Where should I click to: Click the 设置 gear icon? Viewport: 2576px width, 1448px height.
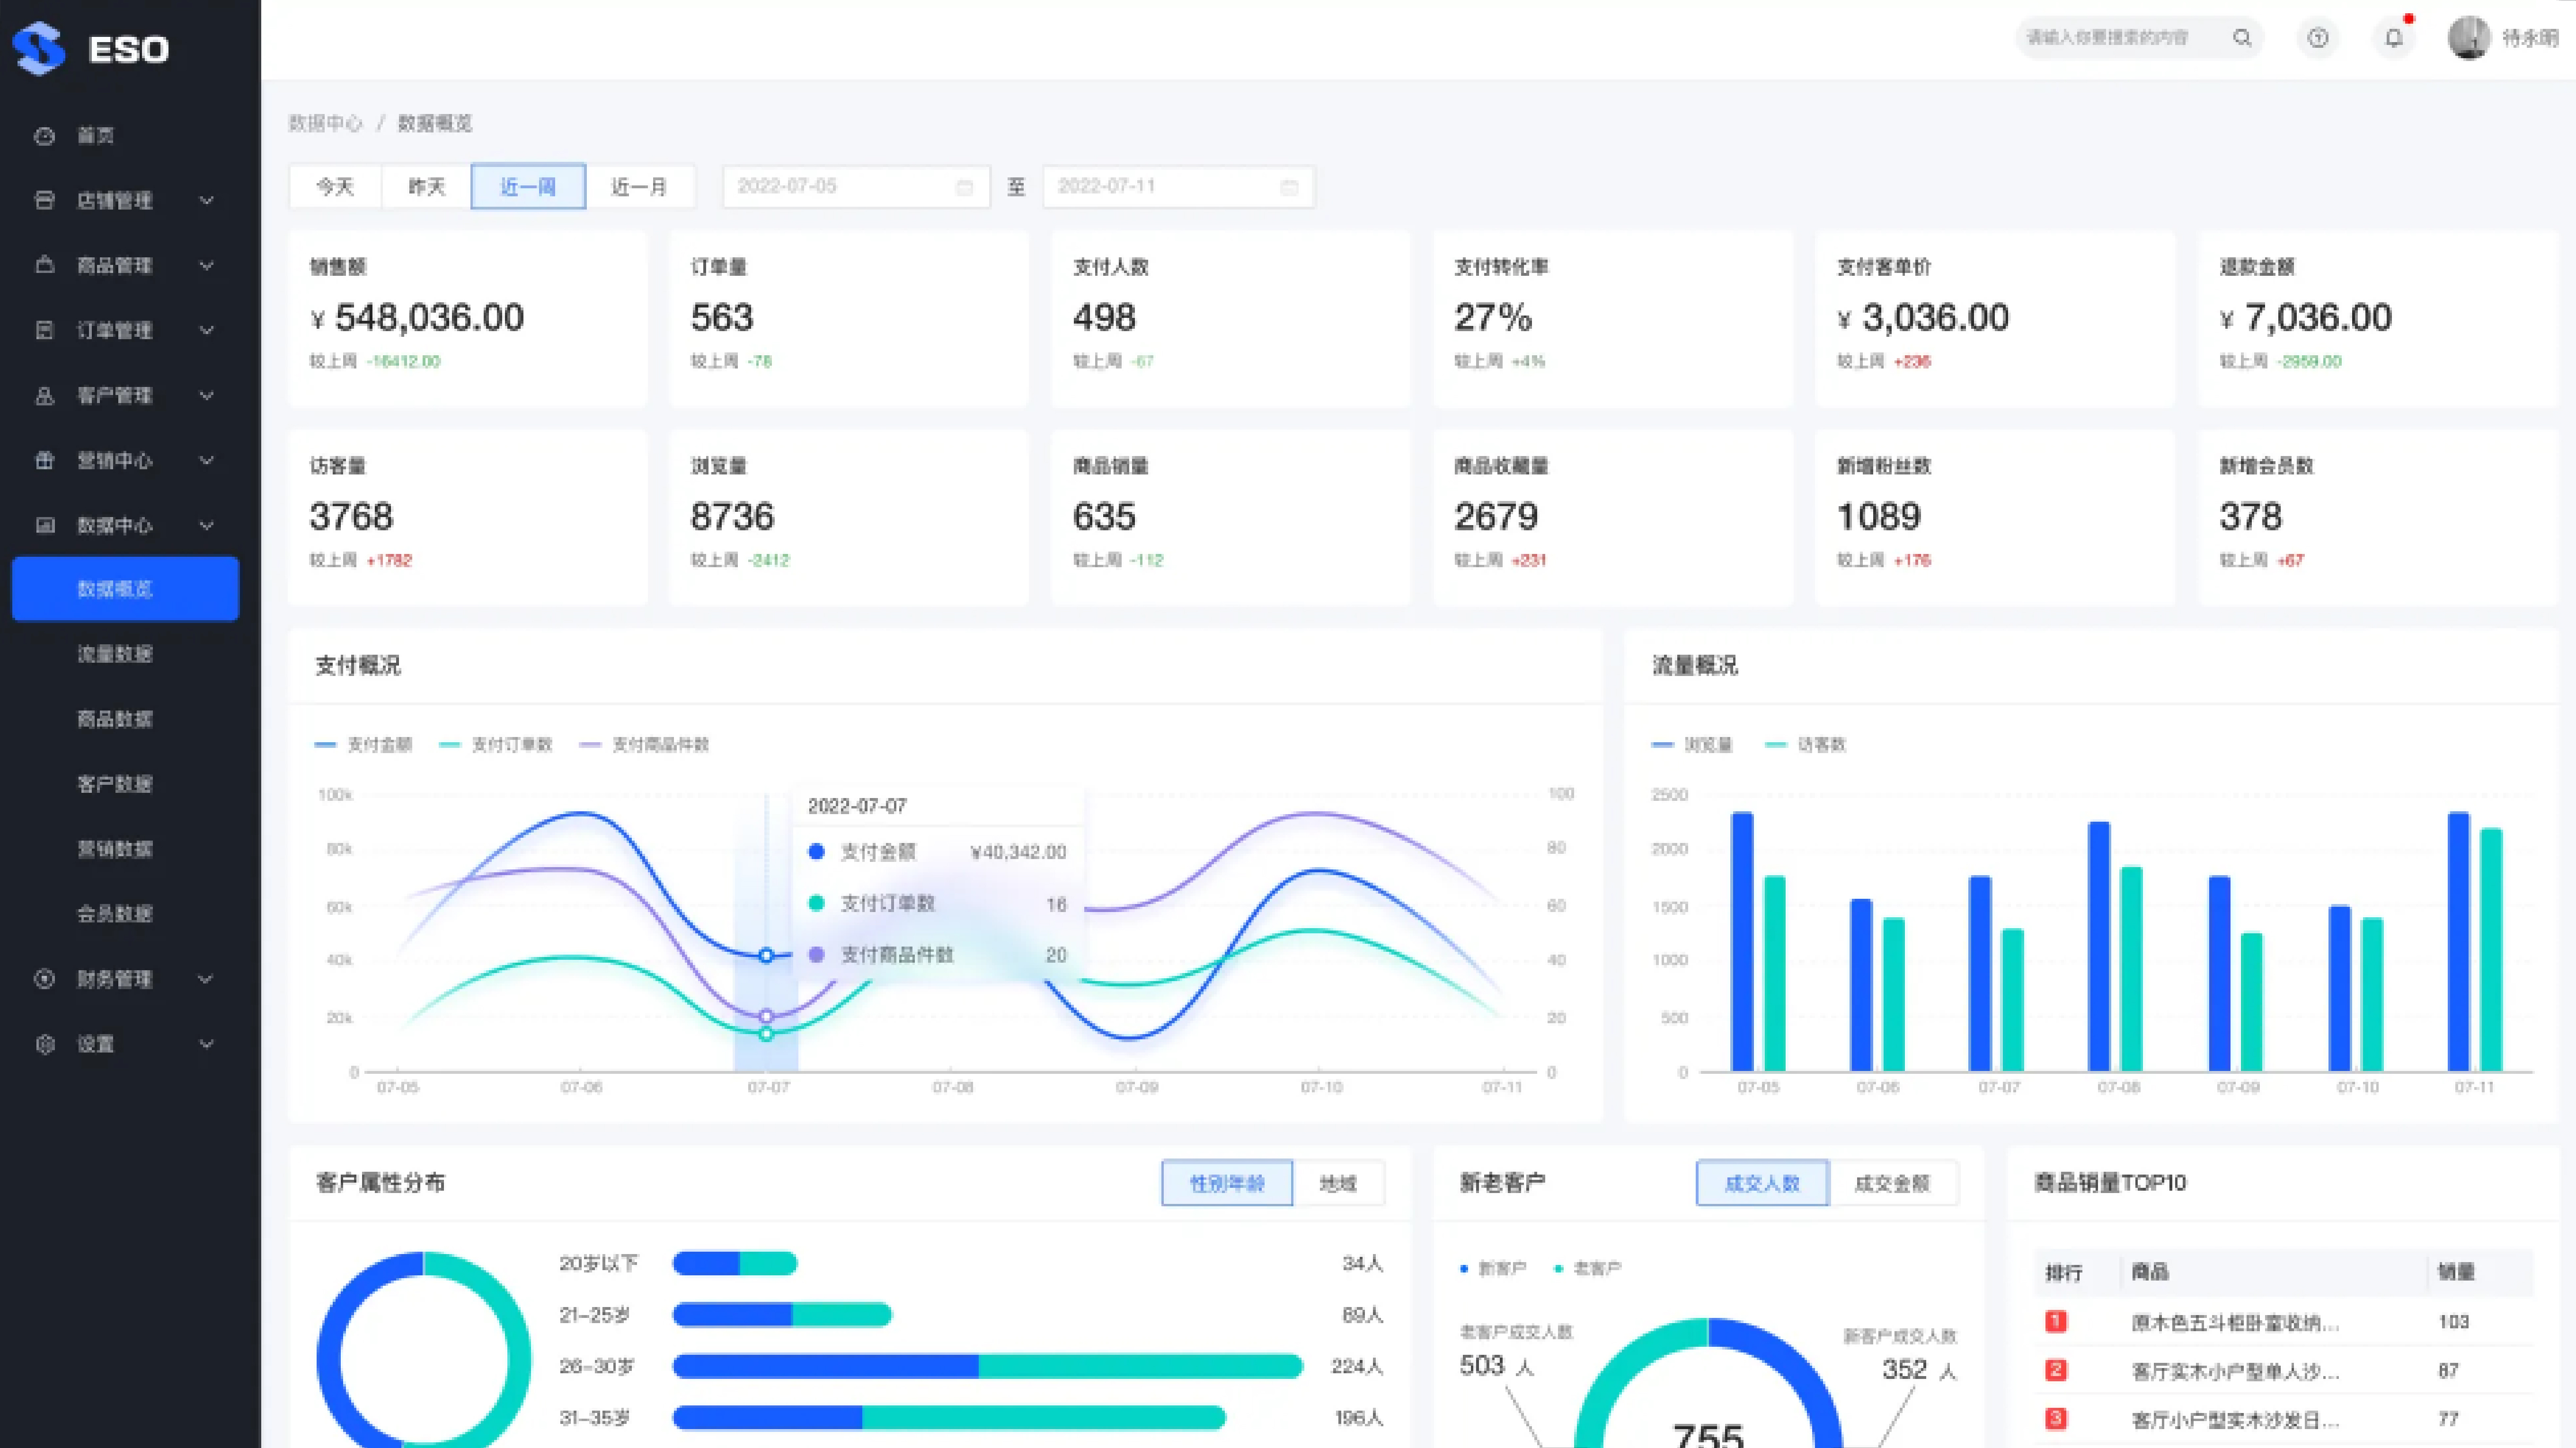pyautogui.click(x=44, y=1044)
